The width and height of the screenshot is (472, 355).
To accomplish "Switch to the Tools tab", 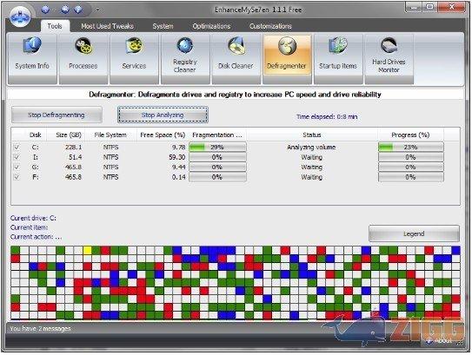I will click(55, 26).
